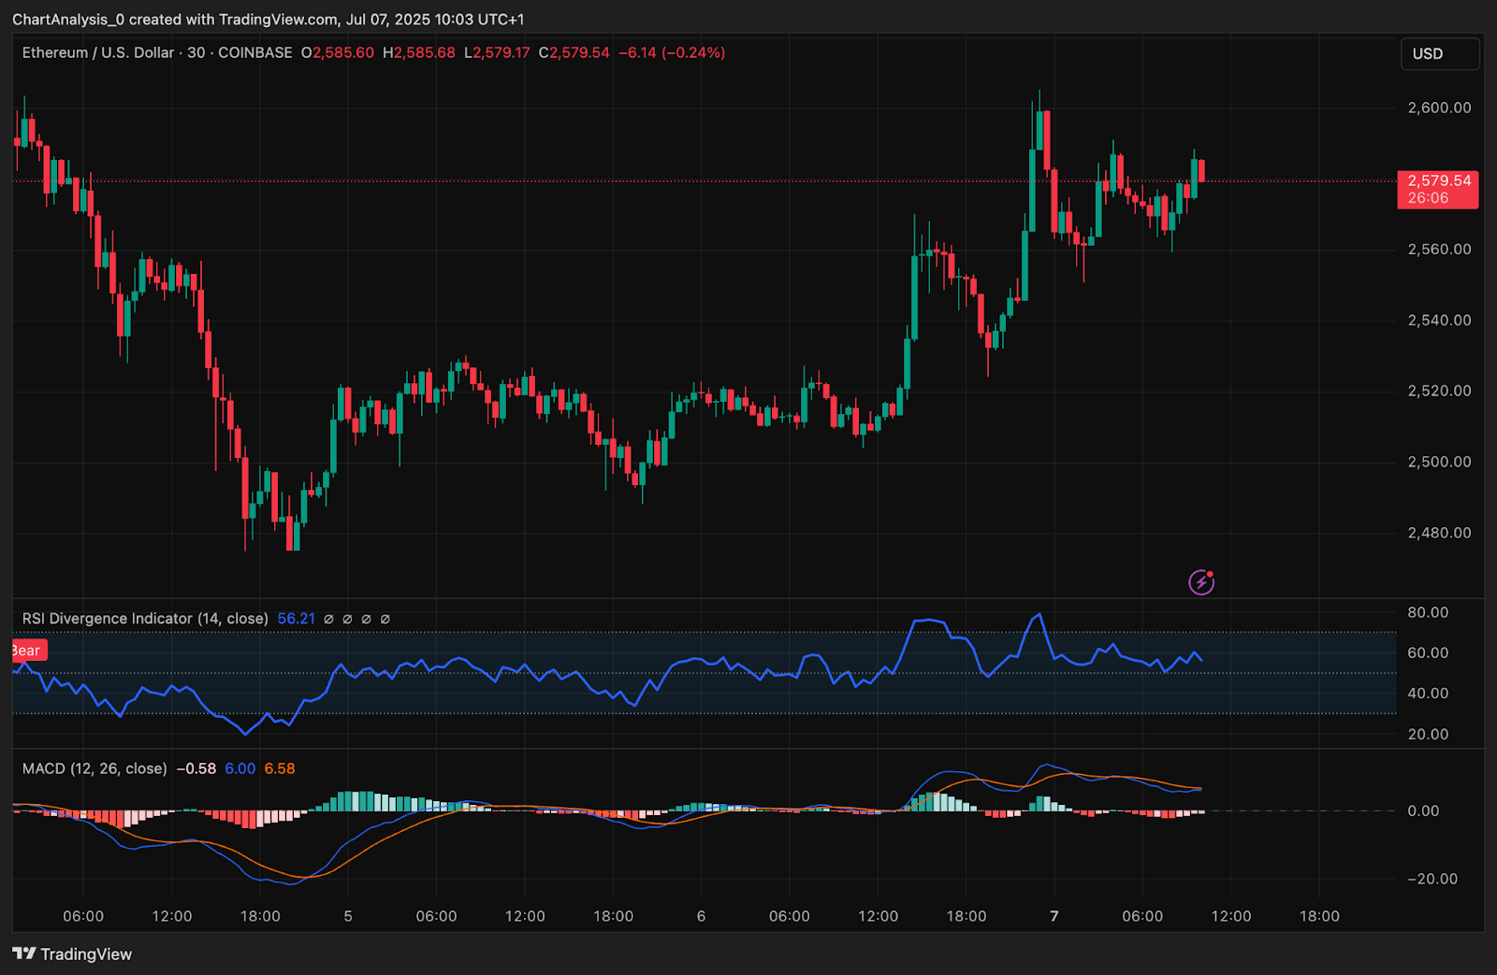Open the Ethereum / U.S. Dollar symbol menu
This screenshot has width=1497, height=975.
(96, 53)
